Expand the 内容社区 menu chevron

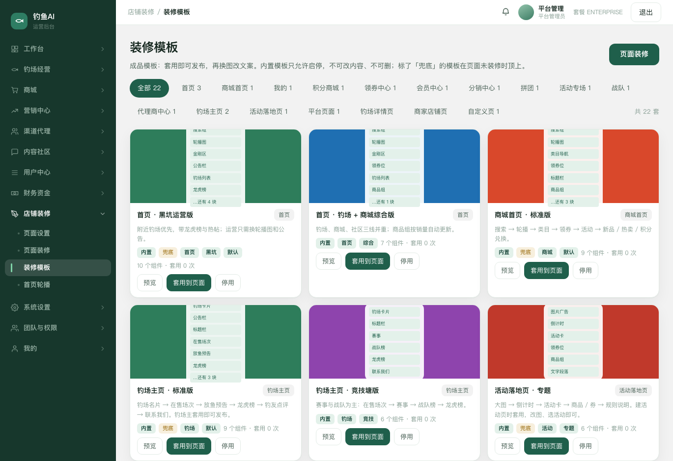coord(103,152)
